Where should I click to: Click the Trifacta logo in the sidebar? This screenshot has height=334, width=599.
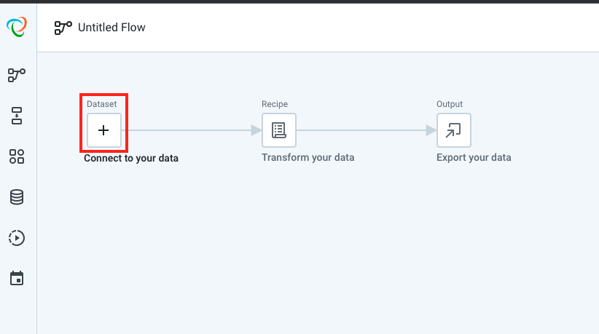[17, 27]
